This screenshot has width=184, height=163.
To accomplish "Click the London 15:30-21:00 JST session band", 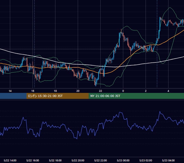I will click(57, 96).
